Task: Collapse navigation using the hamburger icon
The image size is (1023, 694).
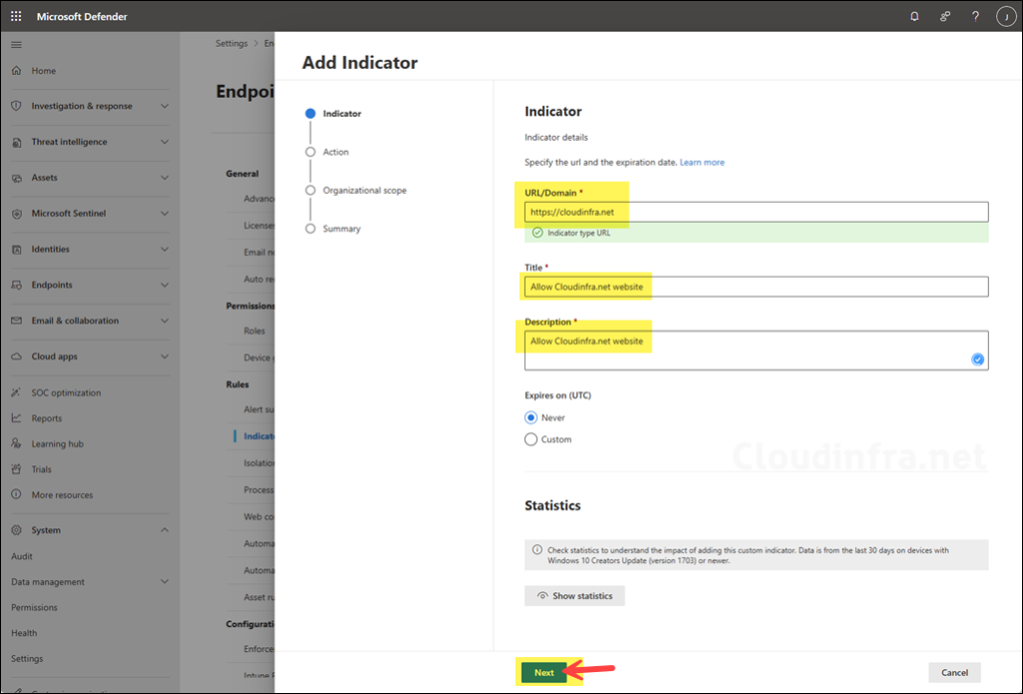Action: click(16, 44)
